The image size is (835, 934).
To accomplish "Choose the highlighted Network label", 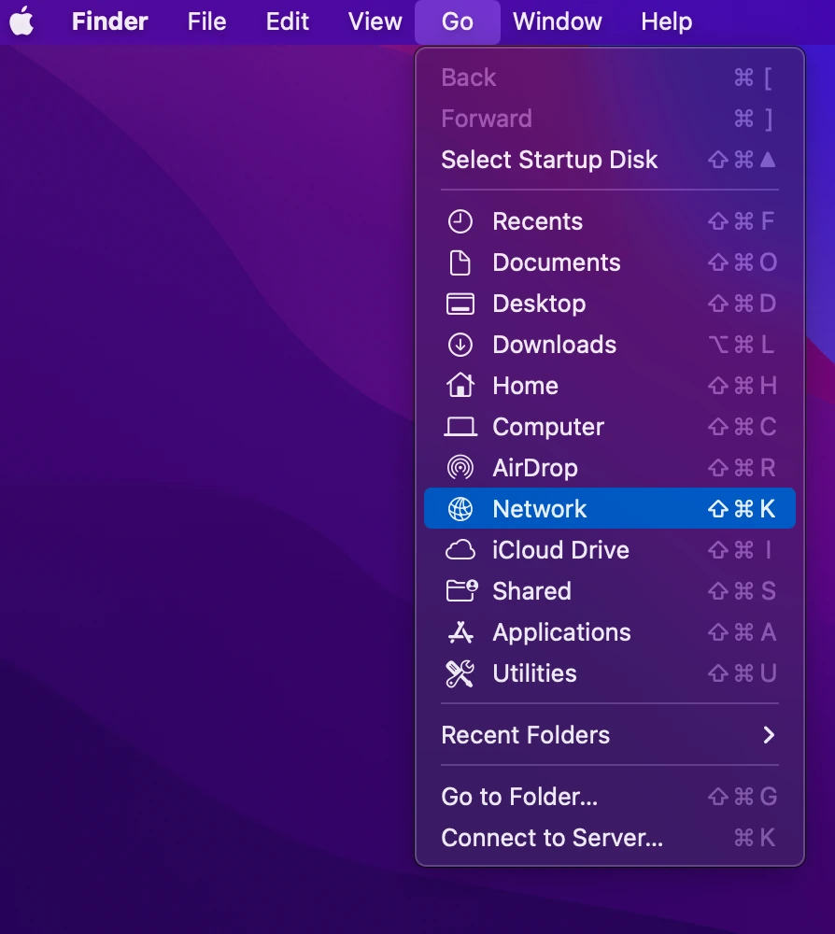I will (540, 509).
